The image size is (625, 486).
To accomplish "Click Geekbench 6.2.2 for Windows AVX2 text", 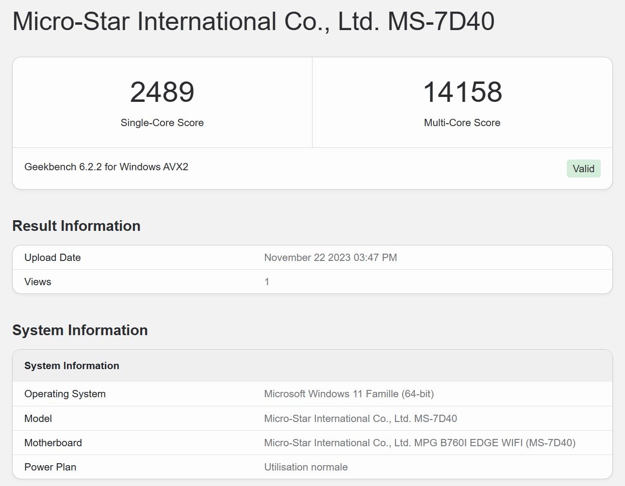I will click(x=106, y=167).
